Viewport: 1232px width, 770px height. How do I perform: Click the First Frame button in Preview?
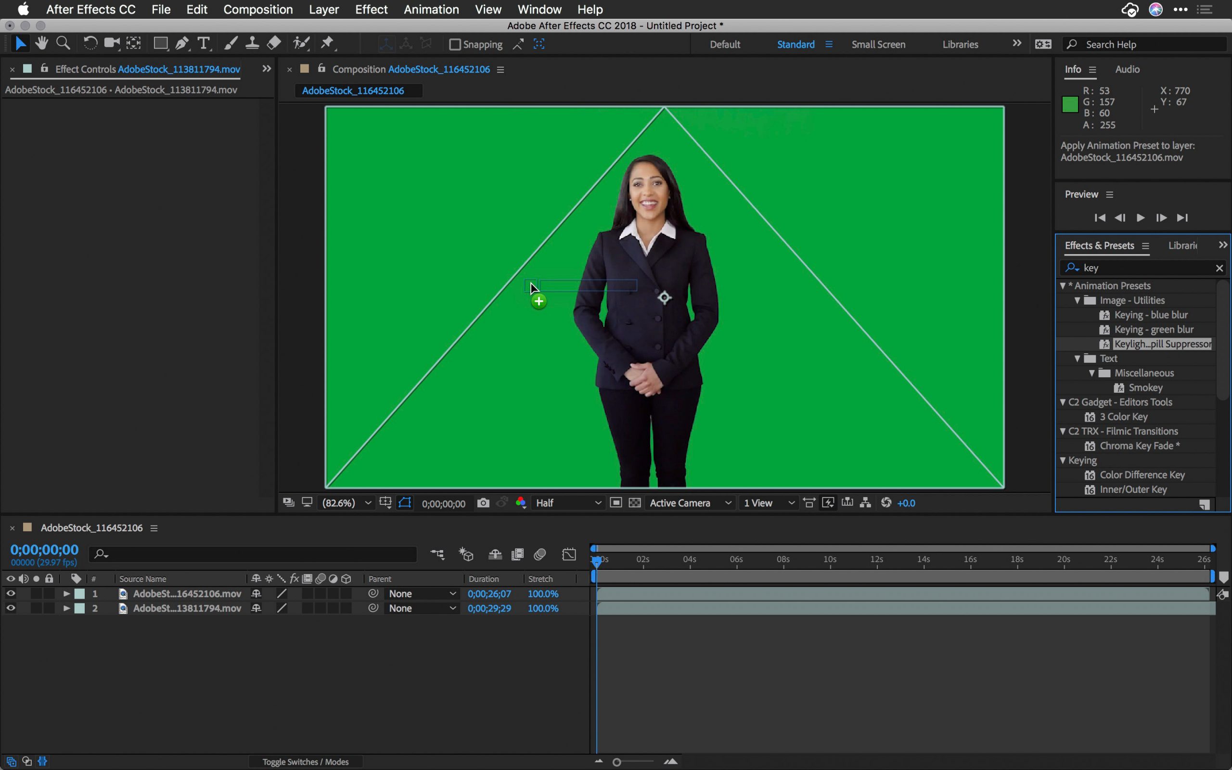pos(1100,218)
